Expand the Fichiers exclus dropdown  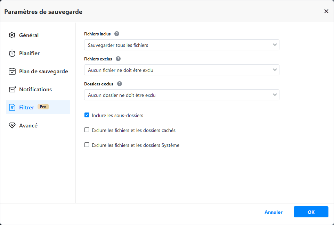[181, 70]
